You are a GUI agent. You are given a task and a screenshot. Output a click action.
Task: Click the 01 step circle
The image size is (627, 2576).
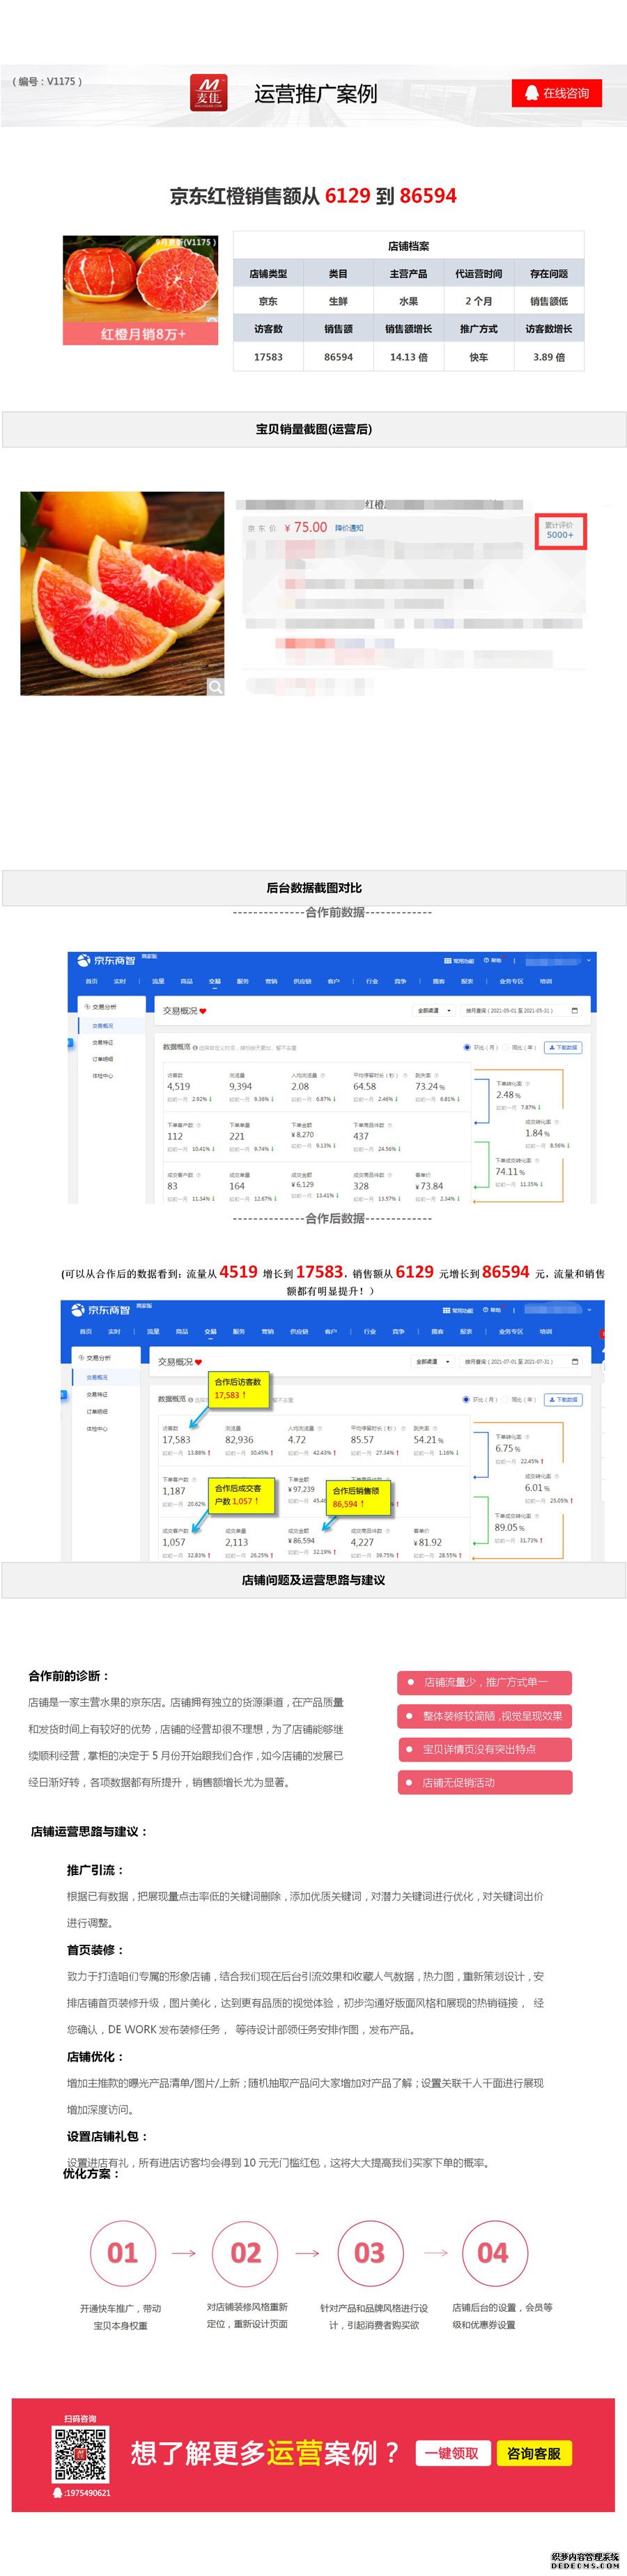click(x=122, y=2253)
